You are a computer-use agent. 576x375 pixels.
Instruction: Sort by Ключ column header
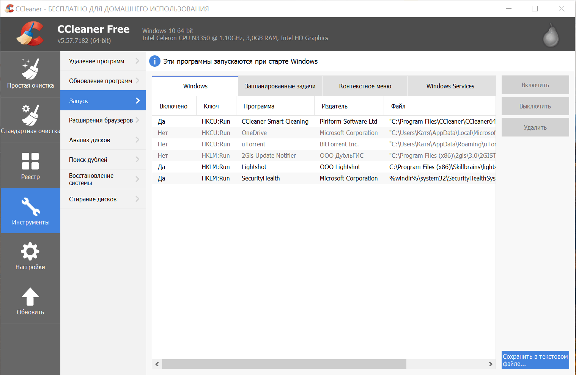click(216, 106)
